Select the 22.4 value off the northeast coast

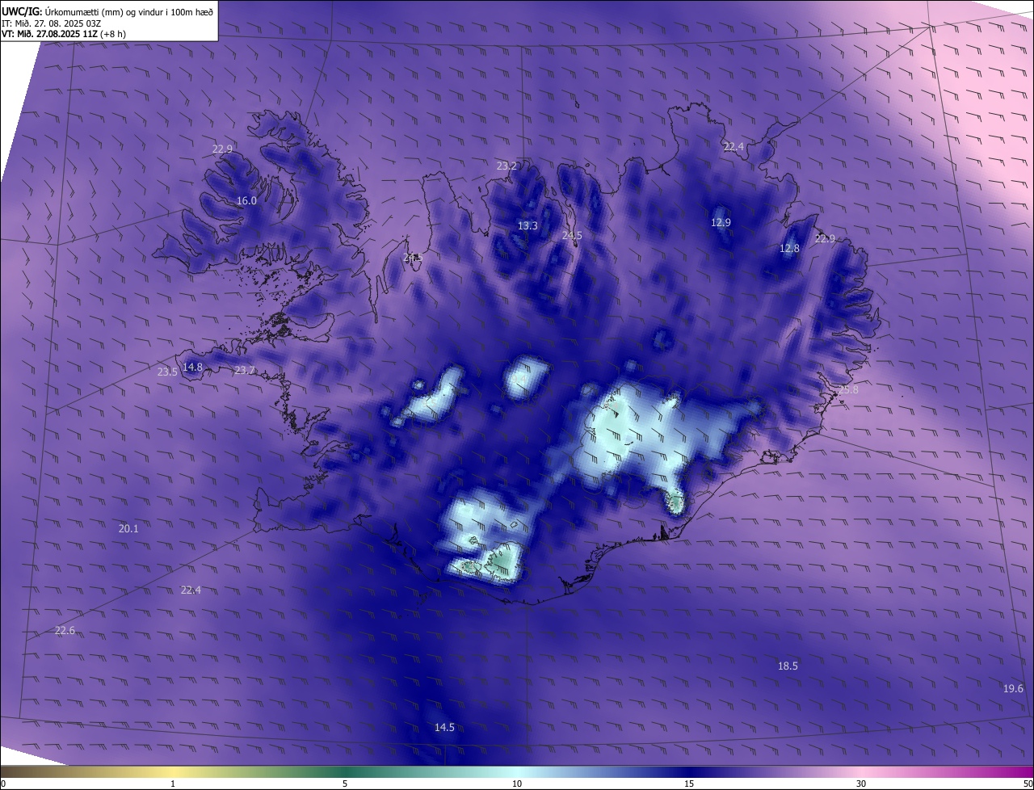[x=733, y=146]
